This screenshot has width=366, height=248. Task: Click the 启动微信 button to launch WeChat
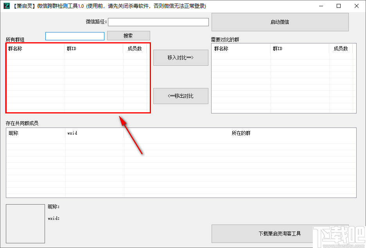(280, 22)
